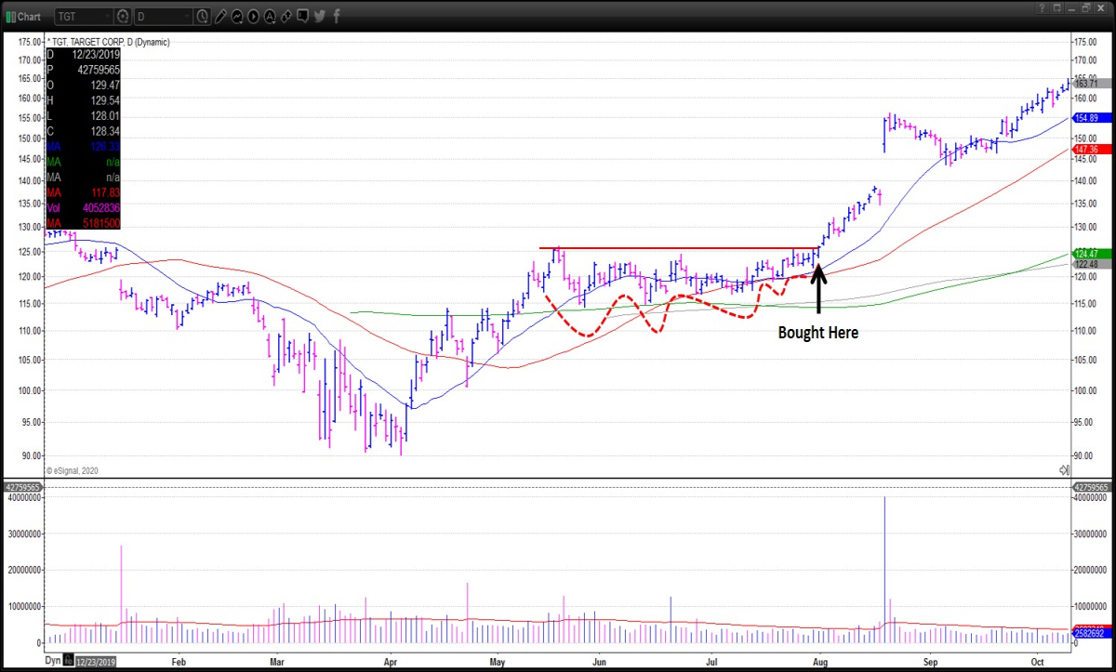Click the green Chart window icon

tap(11, 17)
